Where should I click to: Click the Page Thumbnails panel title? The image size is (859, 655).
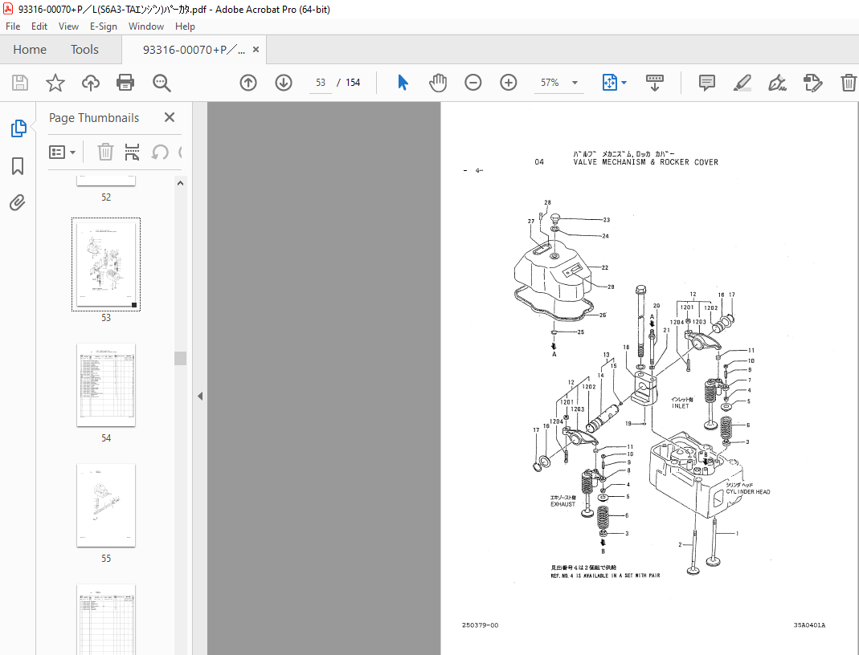point(94,118)
